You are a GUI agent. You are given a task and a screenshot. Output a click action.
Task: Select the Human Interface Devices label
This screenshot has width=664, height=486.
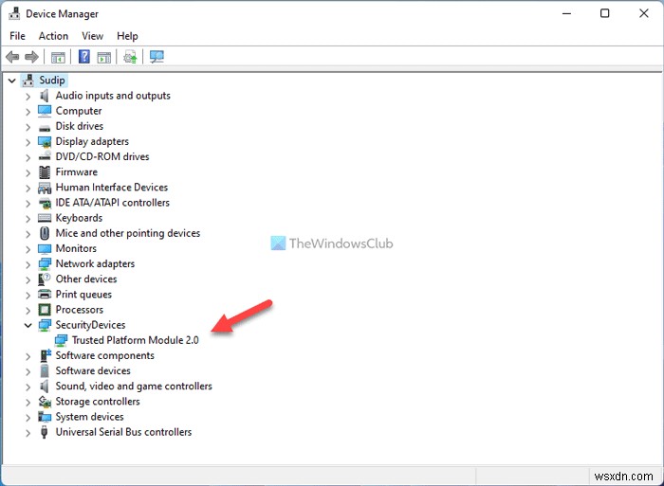112,187
